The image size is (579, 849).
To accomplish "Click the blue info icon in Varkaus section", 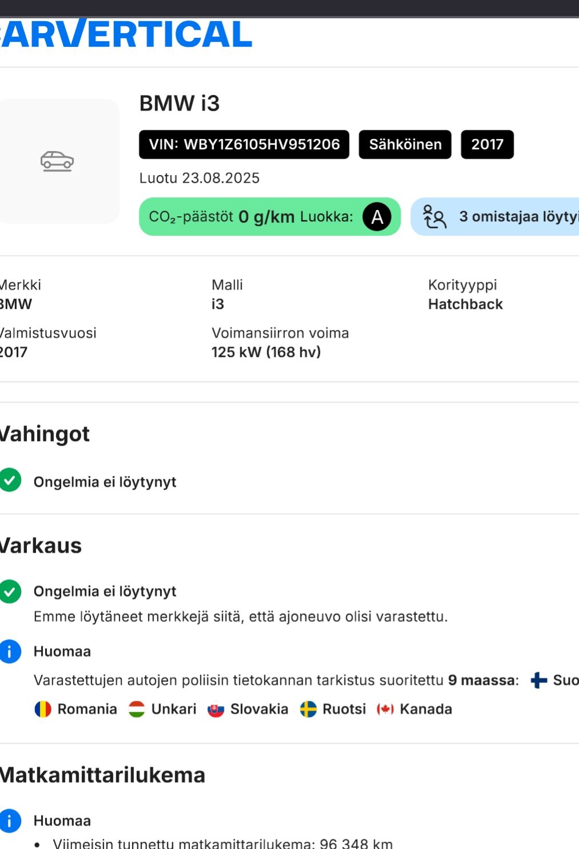I will (10, 651).
